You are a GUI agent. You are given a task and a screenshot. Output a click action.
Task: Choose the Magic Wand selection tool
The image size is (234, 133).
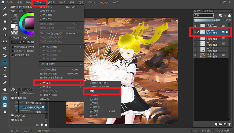pyautogui.click(x=5, y=49)
